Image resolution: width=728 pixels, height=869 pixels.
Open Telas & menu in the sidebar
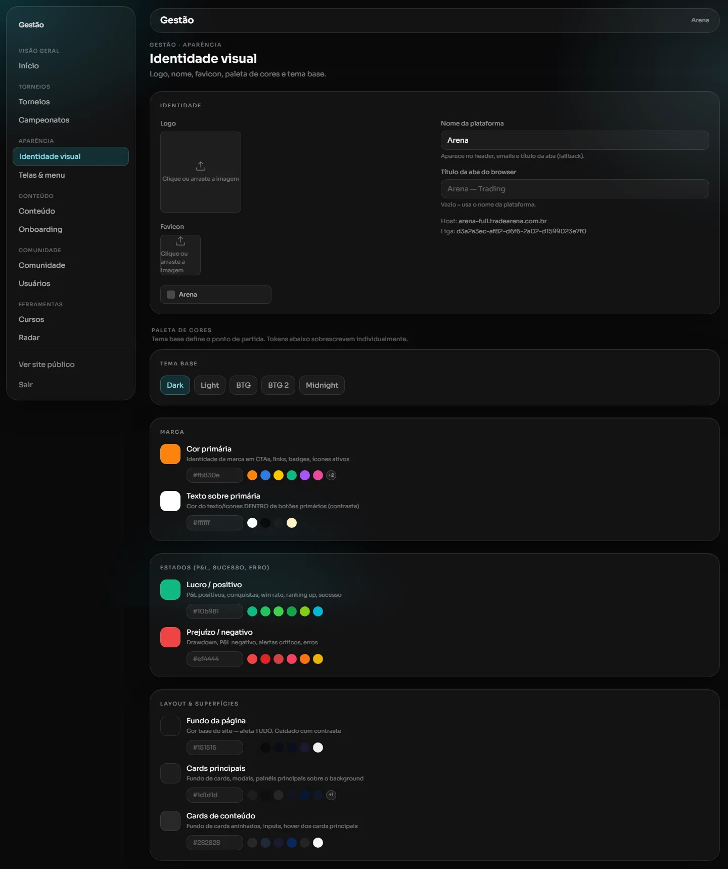[x=71, y=175]
